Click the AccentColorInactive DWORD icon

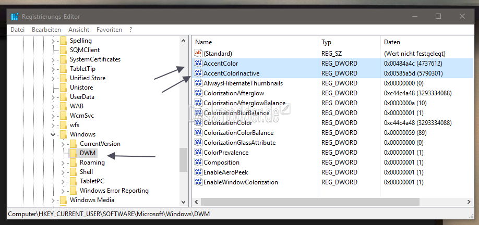click(x=198, y=73)
